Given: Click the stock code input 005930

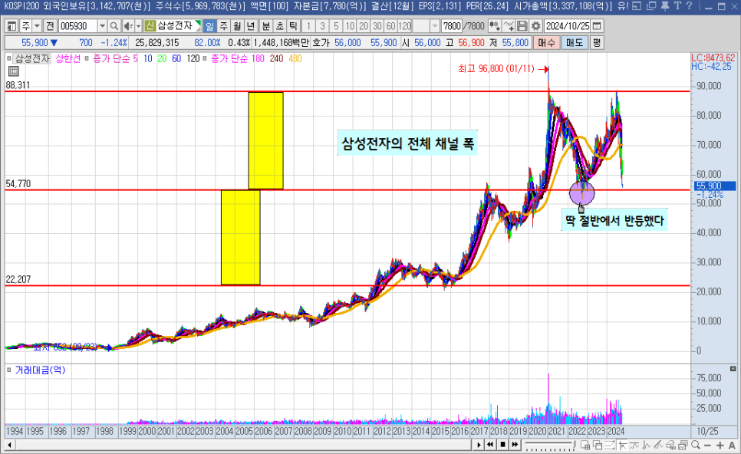Looking at the screenshot, I should click(78, 26).
